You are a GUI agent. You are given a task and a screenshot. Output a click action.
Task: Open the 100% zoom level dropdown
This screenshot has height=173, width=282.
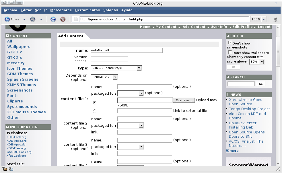point(264,20)
